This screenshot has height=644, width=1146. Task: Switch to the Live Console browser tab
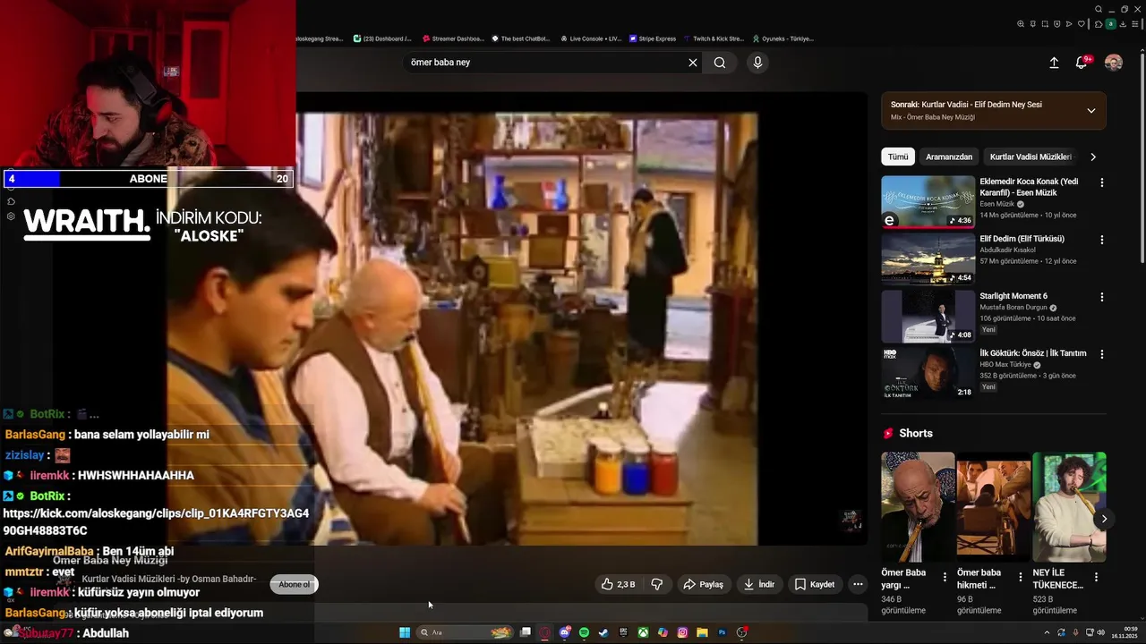coord(591,38)
